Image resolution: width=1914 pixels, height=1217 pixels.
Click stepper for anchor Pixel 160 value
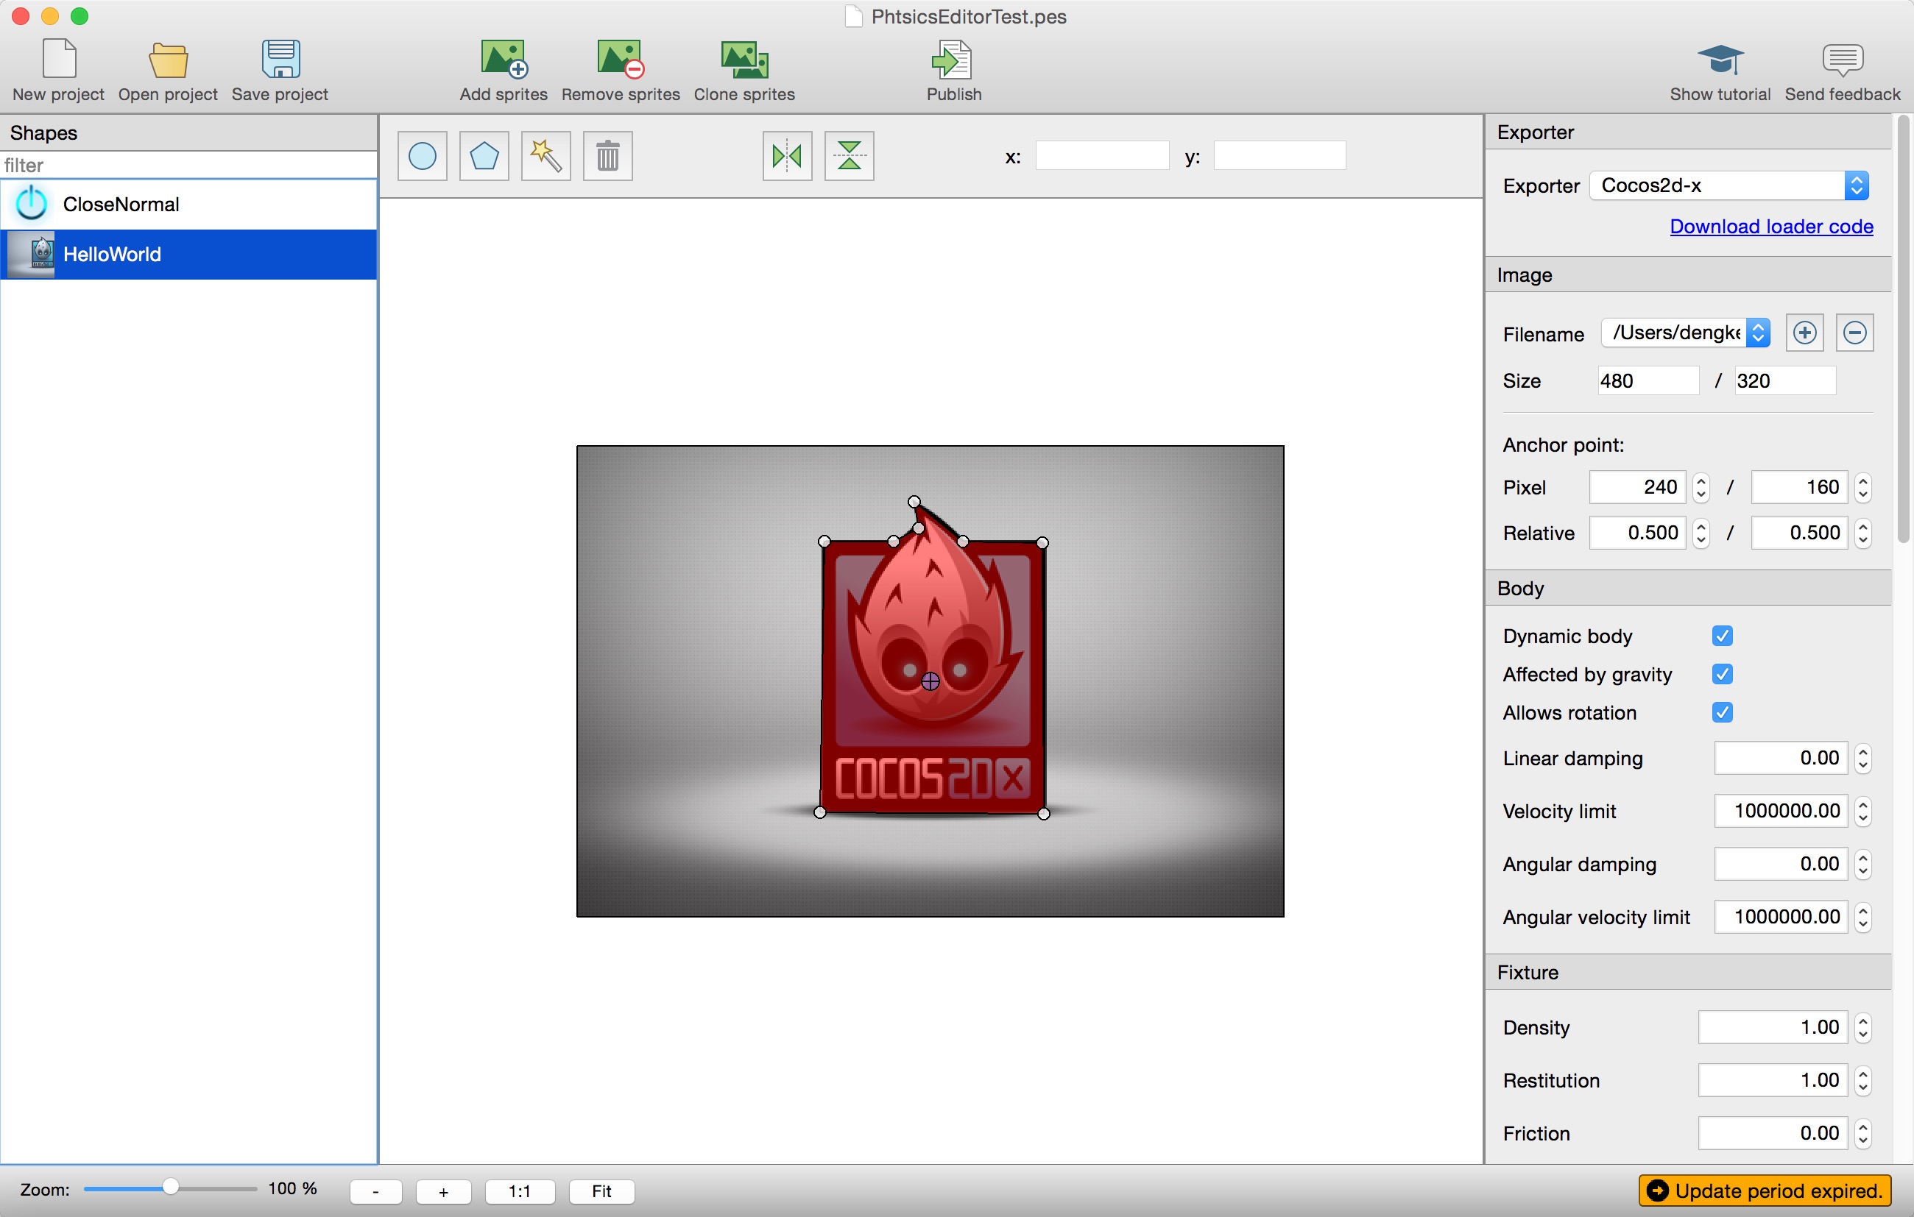click(x=1862, y=488)
